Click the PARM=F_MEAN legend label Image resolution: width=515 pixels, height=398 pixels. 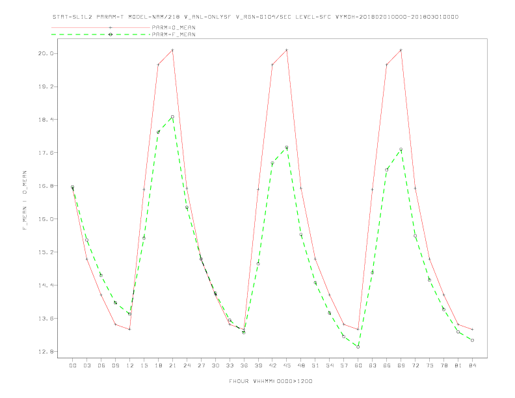[x=174, y=34]
